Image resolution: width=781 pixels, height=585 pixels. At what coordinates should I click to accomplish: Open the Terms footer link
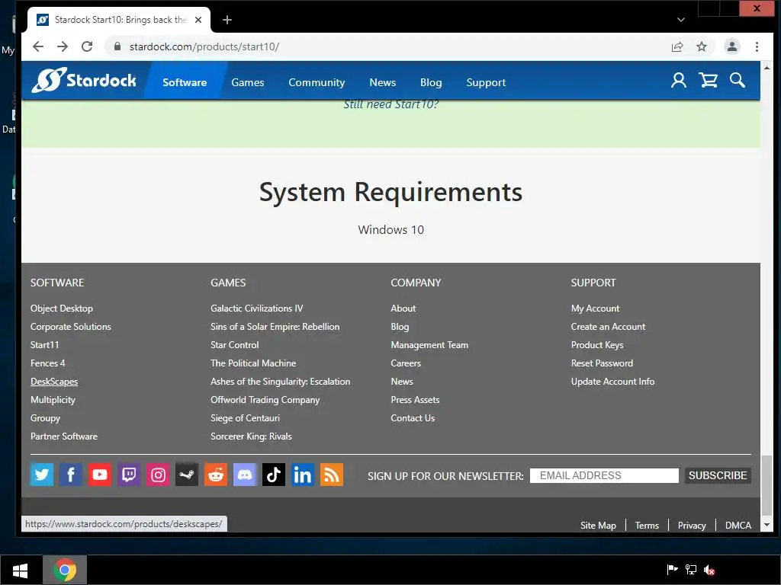point(647,526)
